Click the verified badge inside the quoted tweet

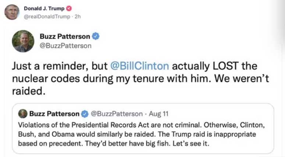[85, 114]
